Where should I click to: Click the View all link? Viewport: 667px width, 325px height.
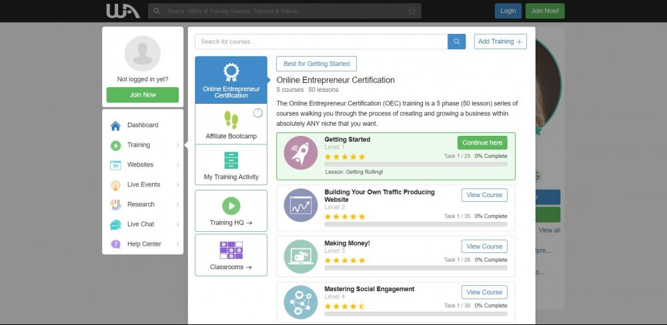(x=549, y=230)
